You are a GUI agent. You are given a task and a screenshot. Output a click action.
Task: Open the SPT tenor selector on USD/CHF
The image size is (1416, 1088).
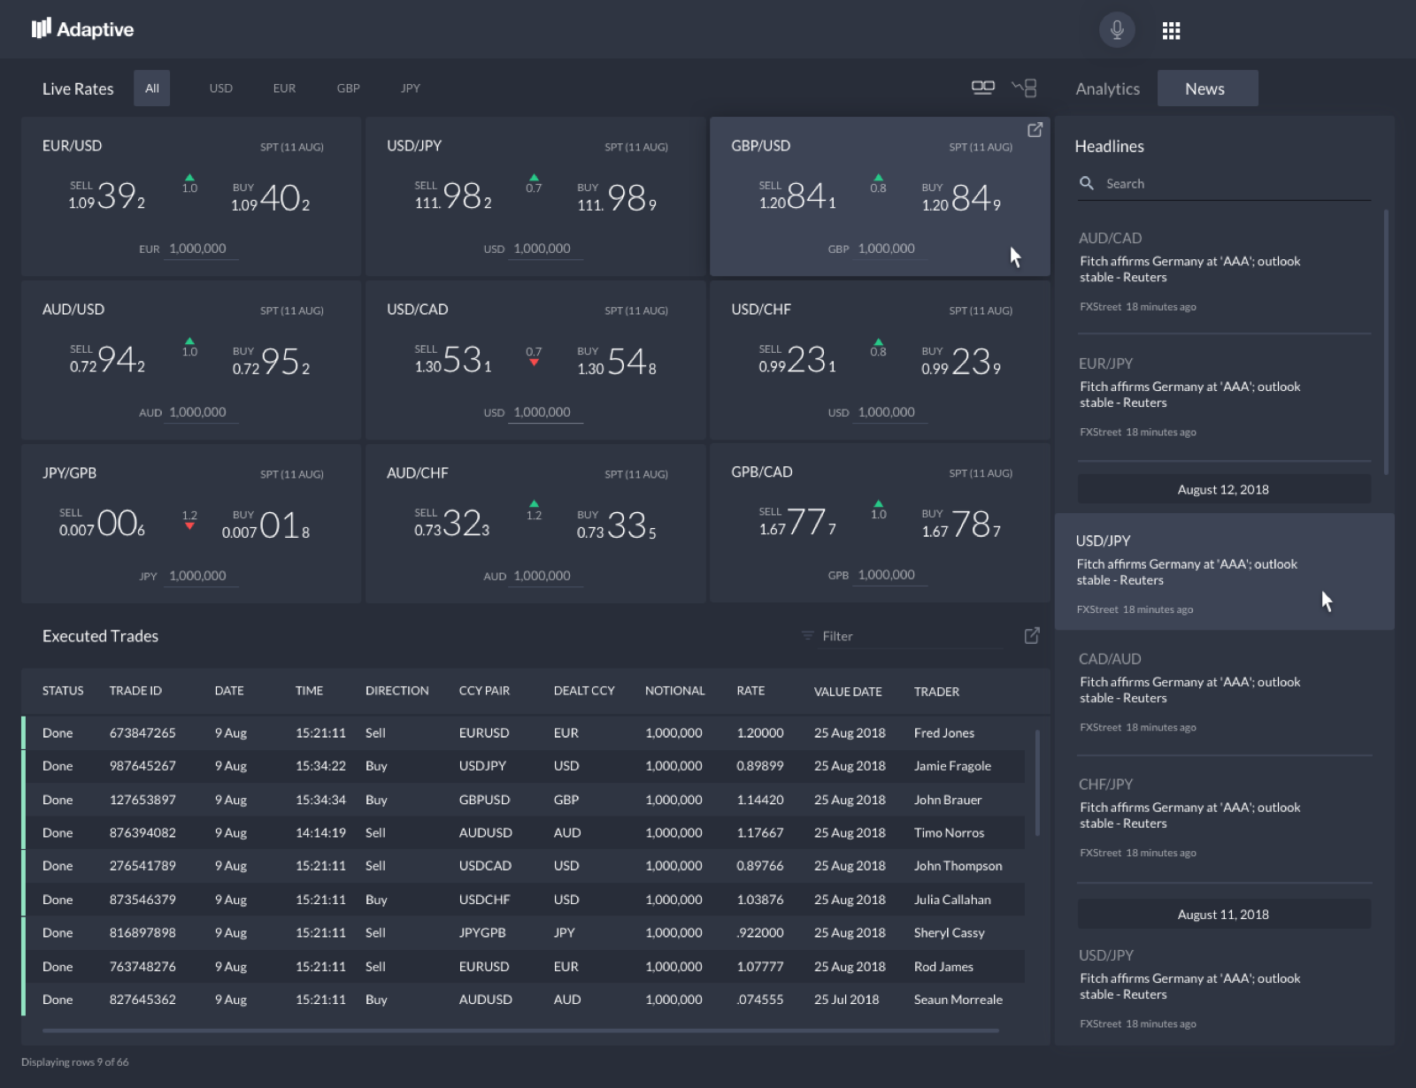pyautogui.click(x=981, y=310)
